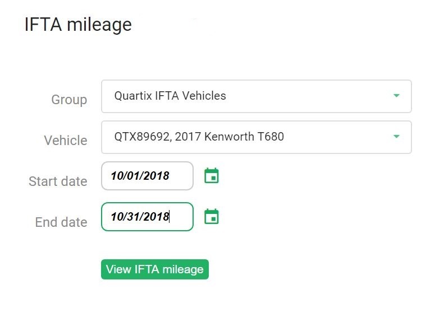Click the Group field label
The width and height of the screenshot is (444, 336).
(69, 100)
